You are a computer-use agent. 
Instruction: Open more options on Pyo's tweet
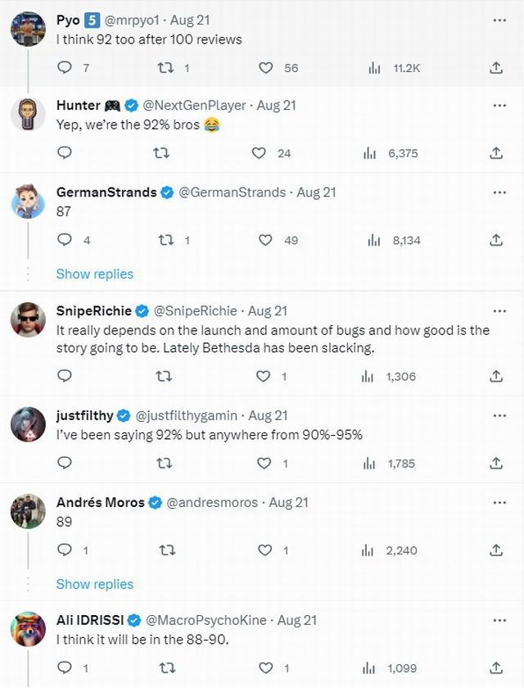pyautogui.click(x=499, y=20)
